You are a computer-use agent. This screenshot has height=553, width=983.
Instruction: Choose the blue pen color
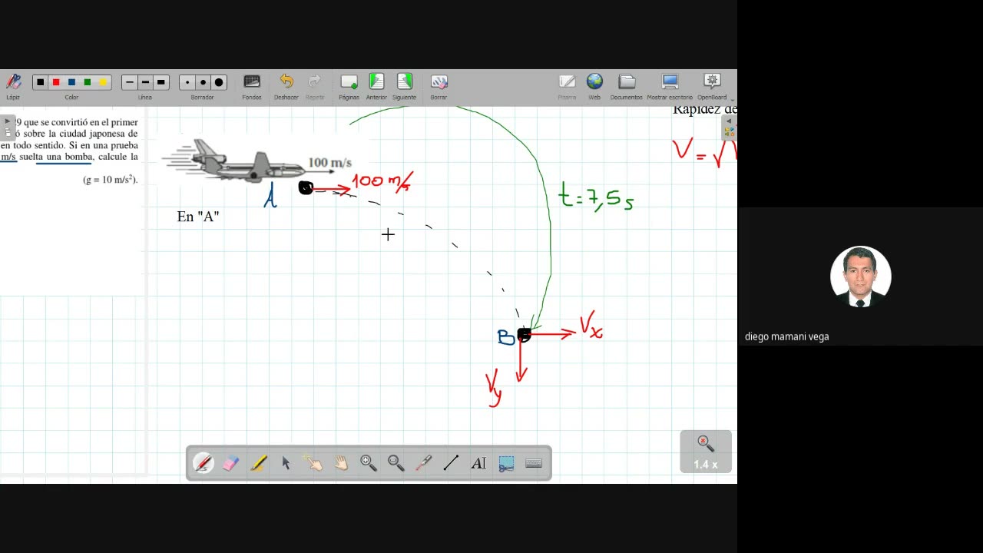[x=71, y=82]
